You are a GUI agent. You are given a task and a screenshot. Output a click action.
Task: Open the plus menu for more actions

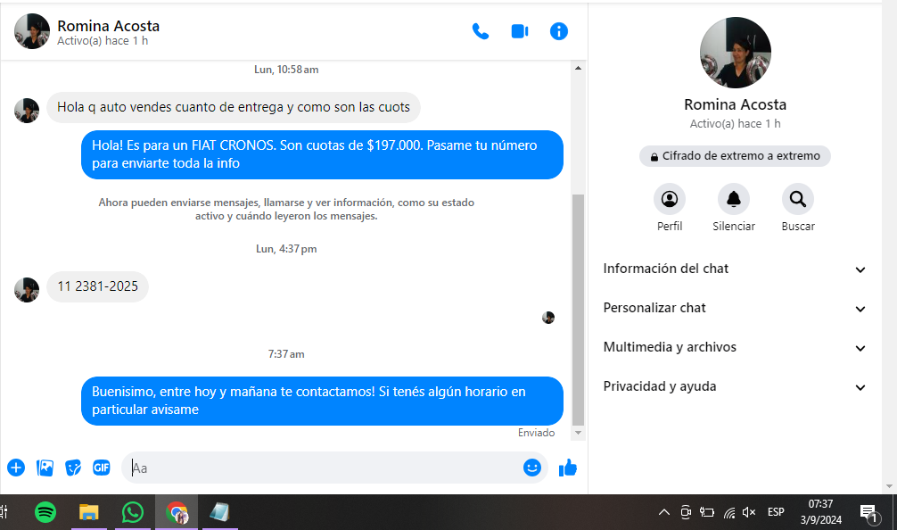(x=16, y=468)
